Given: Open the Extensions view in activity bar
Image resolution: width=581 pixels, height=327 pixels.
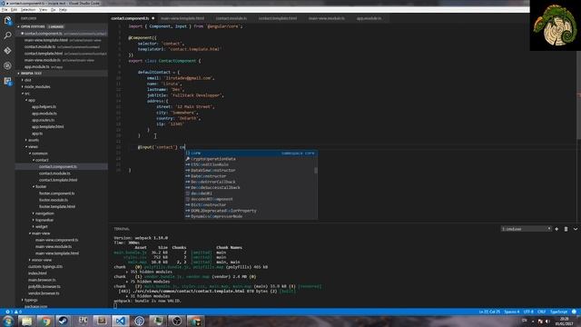Looking at the screenshot, I should click(7, 81).
